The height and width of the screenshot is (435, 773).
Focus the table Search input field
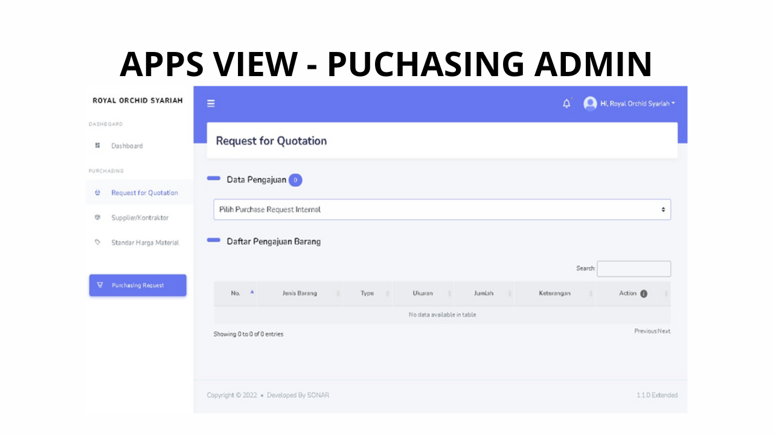coord(633,269)
